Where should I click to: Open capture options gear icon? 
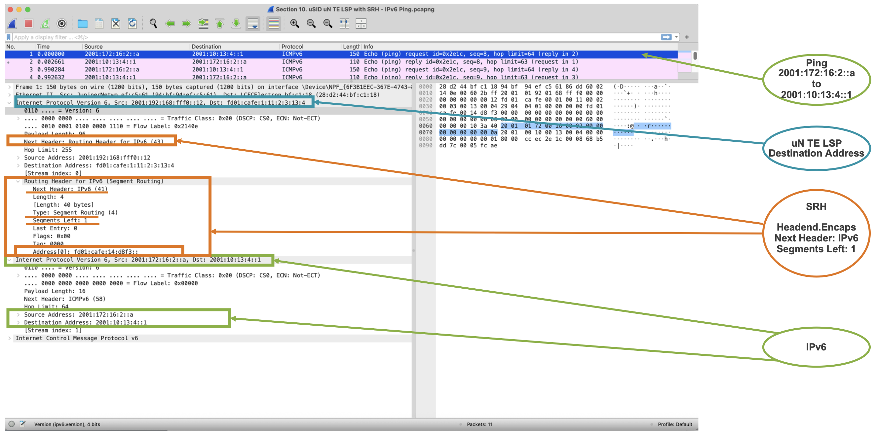pos(61,23)
